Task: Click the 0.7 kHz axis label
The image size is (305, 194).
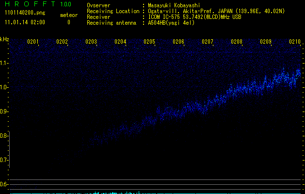Action: [x=3, y=160]
